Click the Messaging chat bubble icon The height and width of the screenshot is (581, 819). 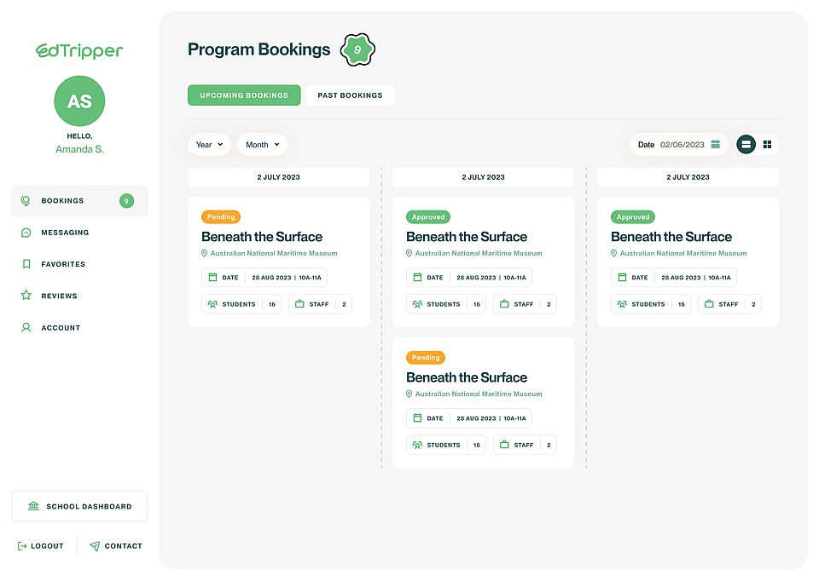coord(26,233)
